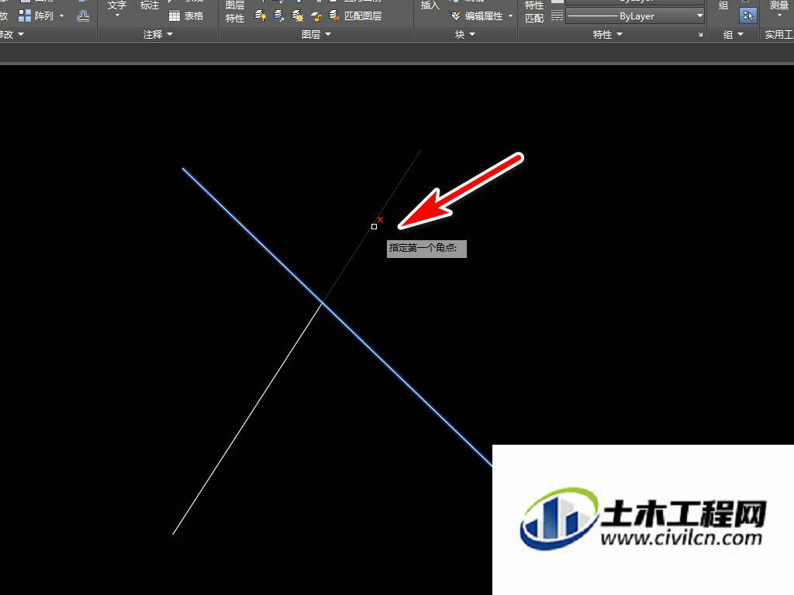Click 编辑属性 edit attributes

click(x=477, y=16)
